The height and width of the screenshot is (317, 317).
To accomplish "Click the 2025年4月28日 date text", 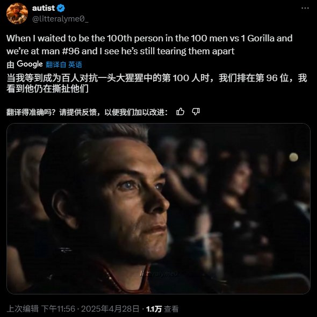I will click(110, 309).
